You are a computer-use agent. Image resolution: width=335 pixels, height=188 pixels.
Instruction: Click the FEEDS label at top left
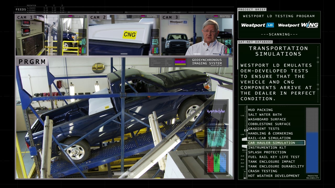click(21, 9)
